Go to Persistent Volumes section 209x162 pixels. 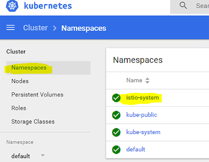[x=37, y=95]
